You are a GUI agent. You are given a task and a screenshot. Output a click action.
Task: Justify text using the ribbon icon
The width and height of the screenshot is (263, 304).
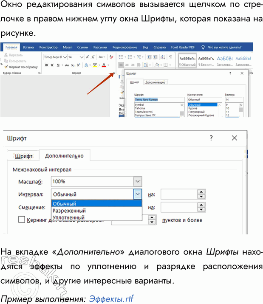[x=139, y=65]
